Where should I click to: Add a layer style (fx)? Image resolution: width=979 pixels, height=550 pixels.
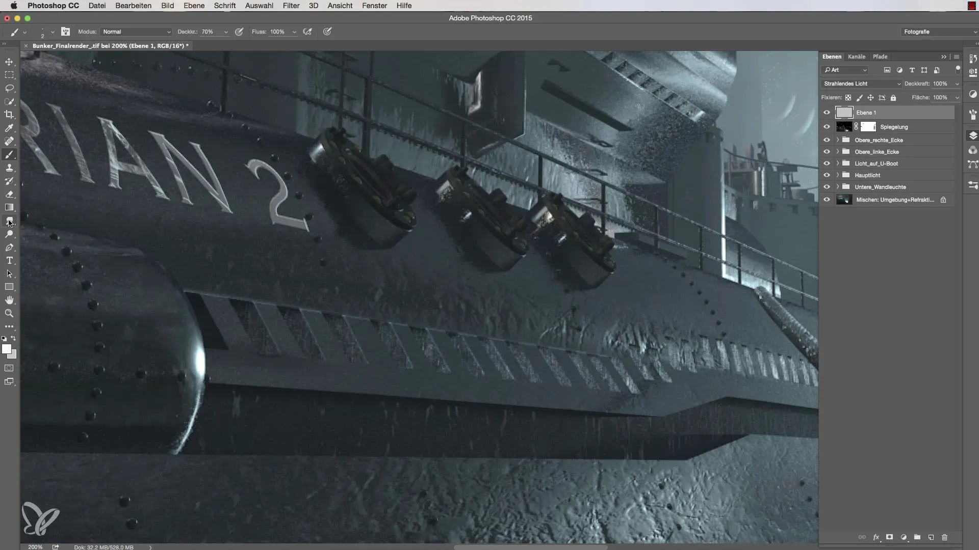click(876, 537)
